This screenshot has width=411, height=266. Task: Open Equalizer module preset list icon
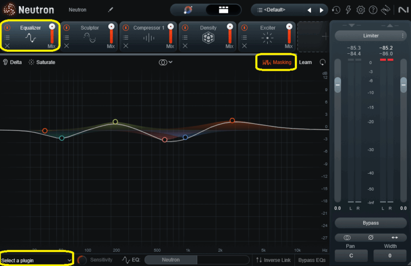[x=7, y=37]
